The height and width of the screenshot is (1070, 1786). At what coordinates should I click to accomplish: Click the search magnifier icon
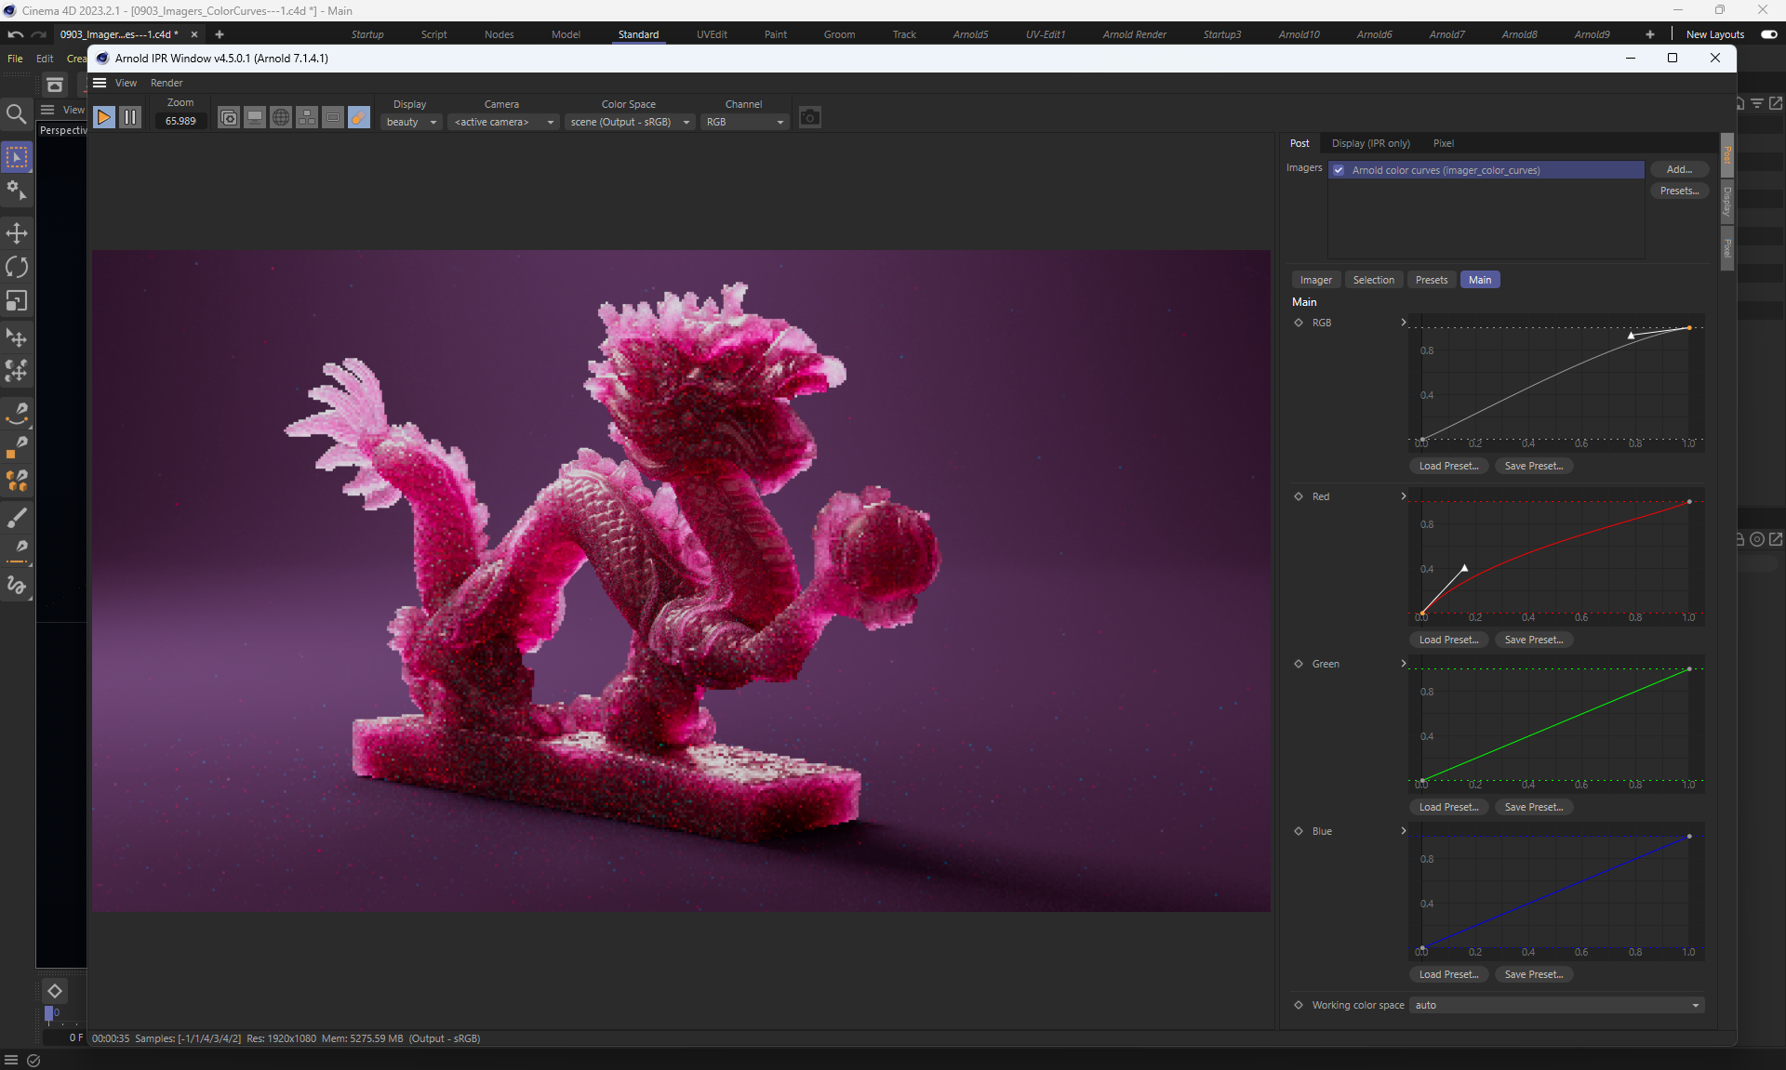tap(16, 113)
